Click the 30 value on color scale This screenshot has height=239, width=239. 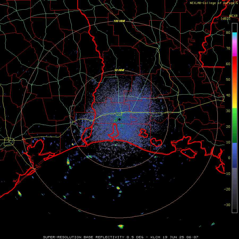click(228, 111)
